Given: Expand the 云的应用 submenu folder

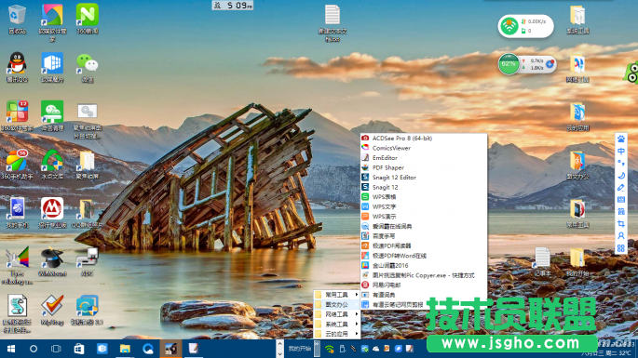Looking at the screenshot, I should [x=336, y=334].
